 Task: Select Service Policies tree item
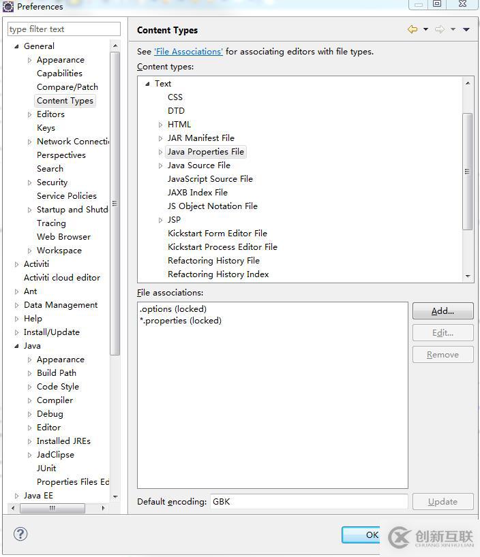coord(67,196)
